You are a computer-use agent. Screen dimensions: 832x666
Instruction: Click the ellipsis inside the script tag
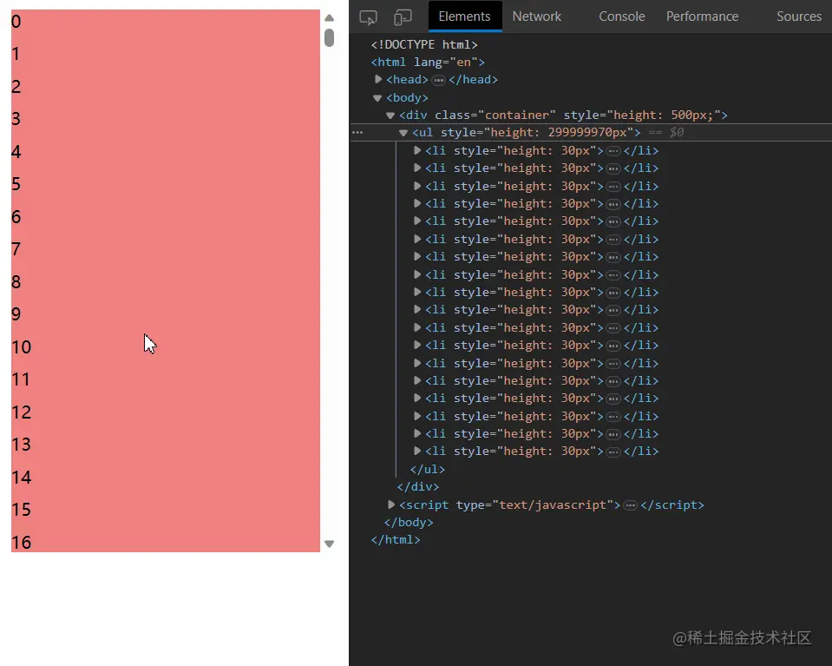pyautogui.click(x=630, y=504)
